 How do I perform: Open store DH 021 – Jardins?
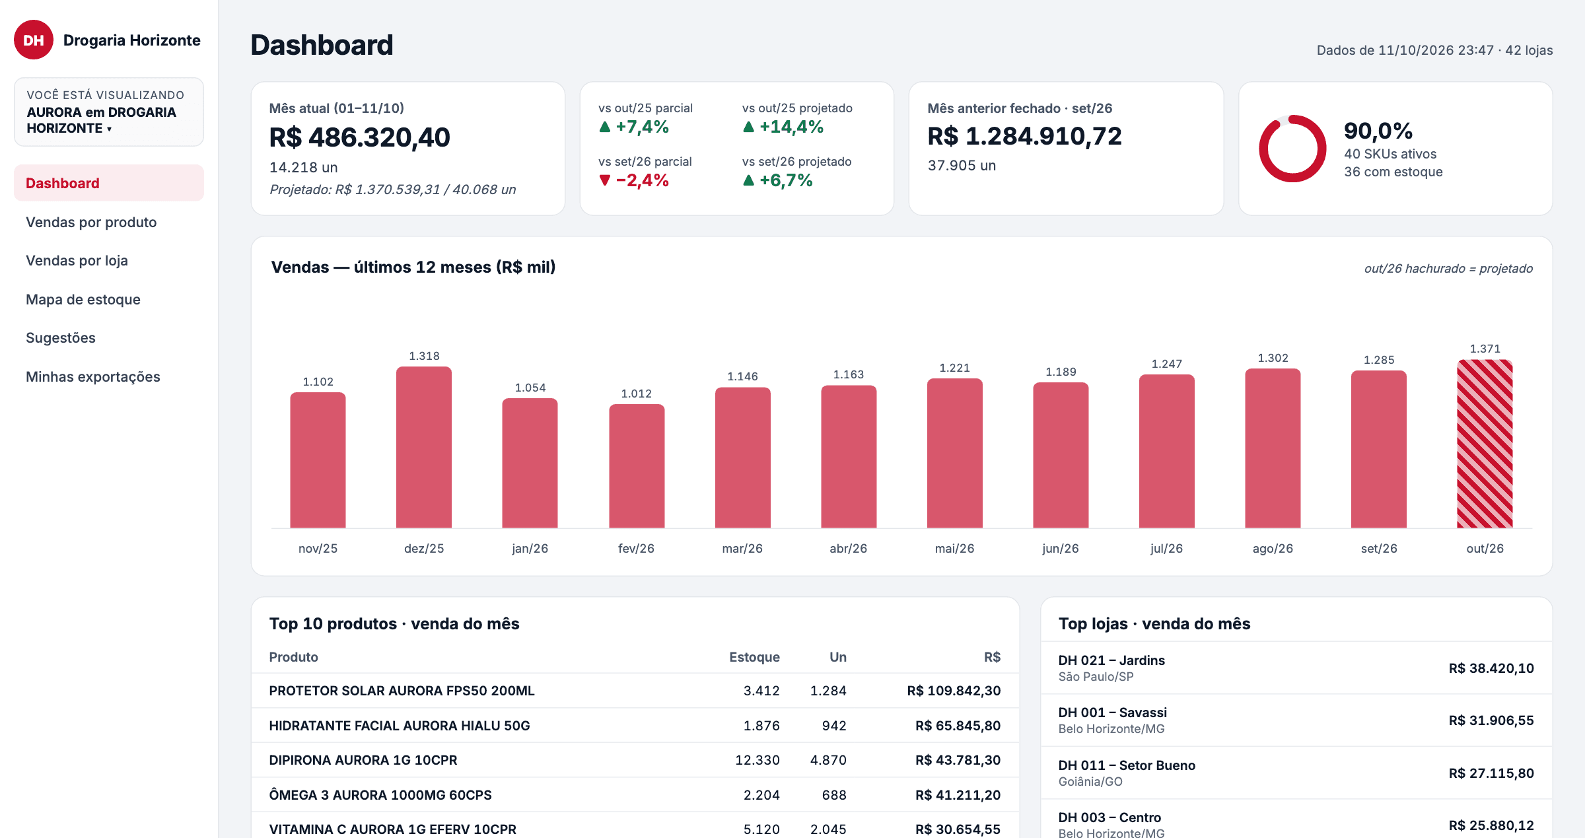point(1296,668)
